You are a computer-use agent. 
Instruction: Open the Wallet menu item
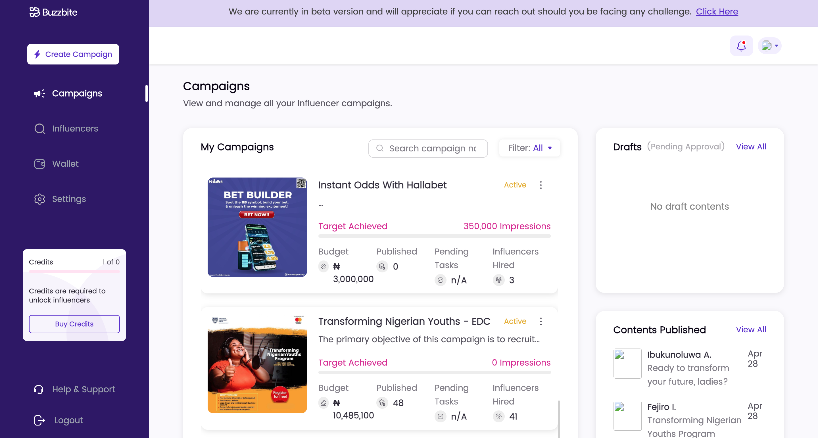[65, 164]
